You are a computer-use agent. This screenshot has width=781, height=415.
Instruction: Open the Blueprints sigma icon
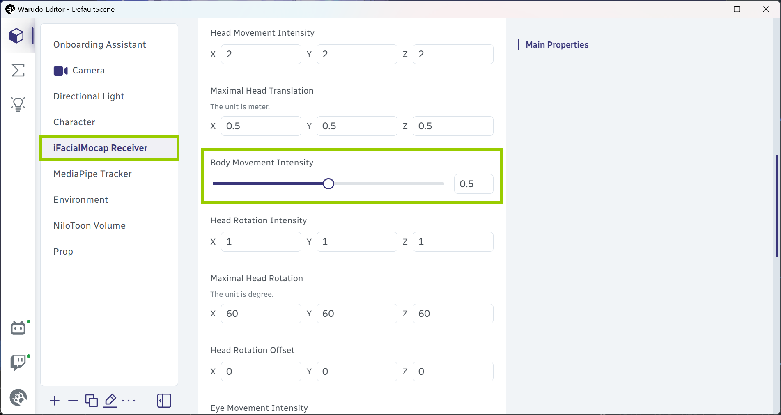click(18, 70)
